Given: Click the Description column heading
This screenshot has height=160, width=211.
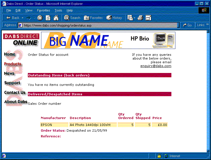Looking at the screenshot, I should (x=80, y=118).
